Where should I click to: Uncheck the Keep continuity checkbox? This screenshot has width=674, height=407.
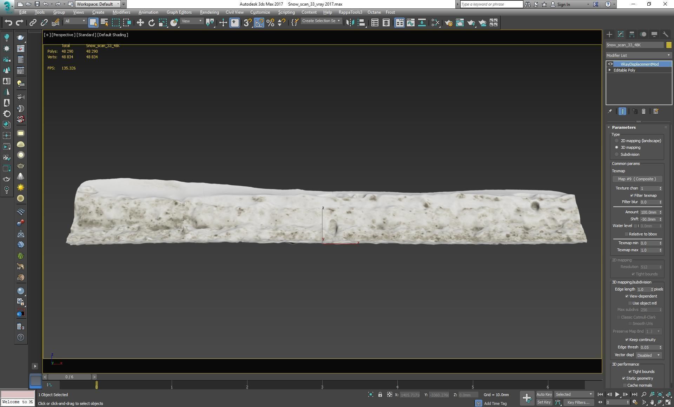pyautogui.click(x=627, y=340)
